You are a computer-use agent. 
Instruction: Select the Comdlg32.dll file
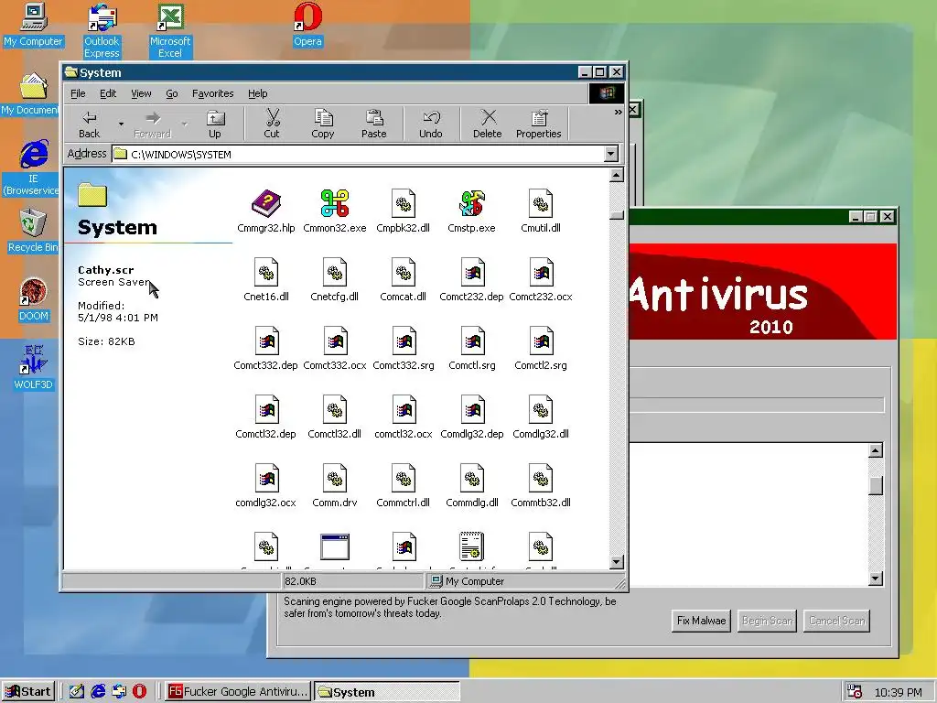click(541, 417)
